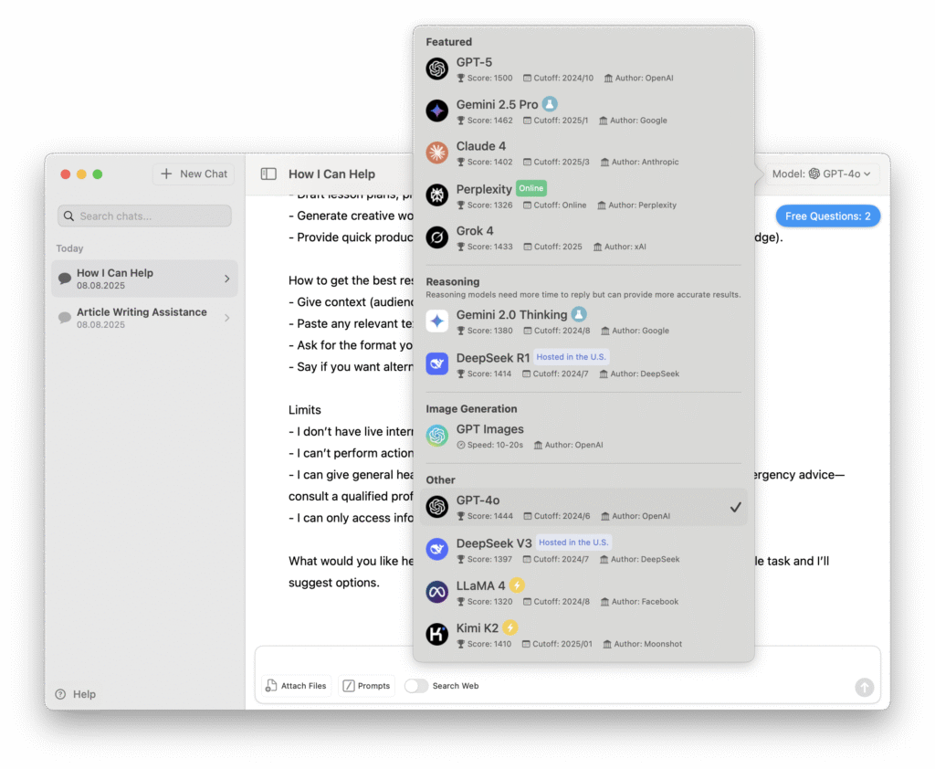Pick Claude 4 from Featured models
This screenshot has height=769, width=935.
(x=583, y=153)
